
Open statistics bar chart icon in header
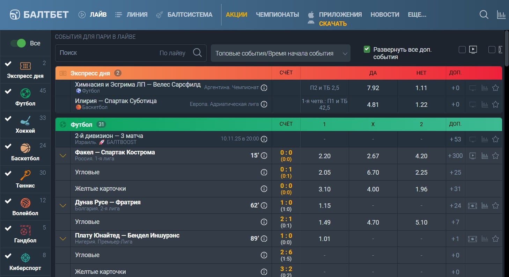pyautogui.click(x=501, y=15)
